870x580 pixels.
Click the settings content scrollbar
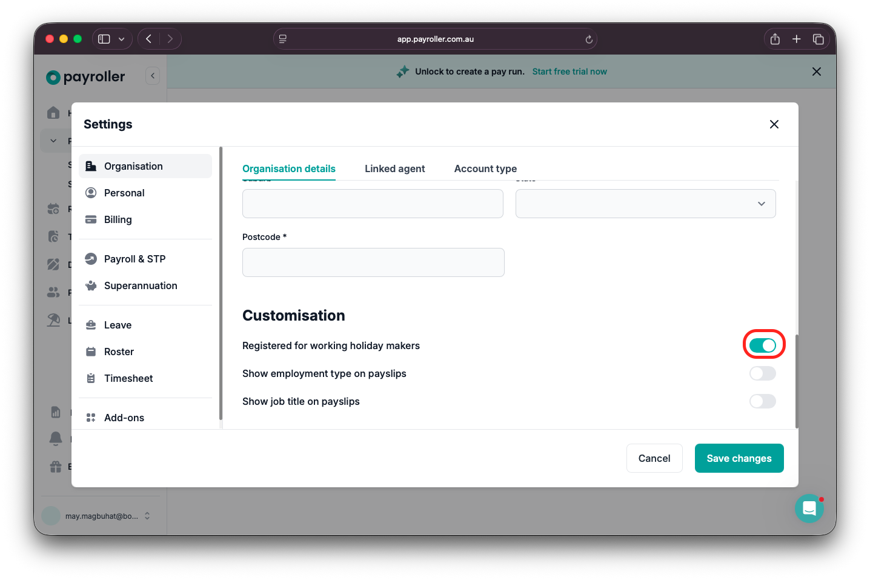point(797,381)
